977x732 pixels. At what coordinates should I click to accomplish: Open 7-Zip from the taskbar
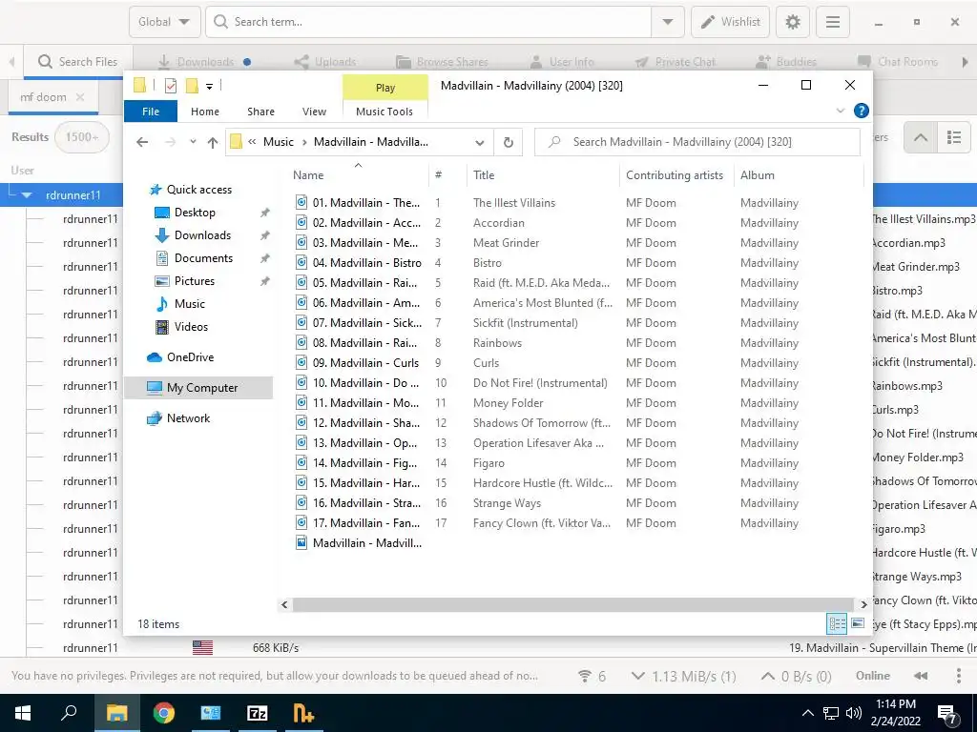[x=258, y=713]
